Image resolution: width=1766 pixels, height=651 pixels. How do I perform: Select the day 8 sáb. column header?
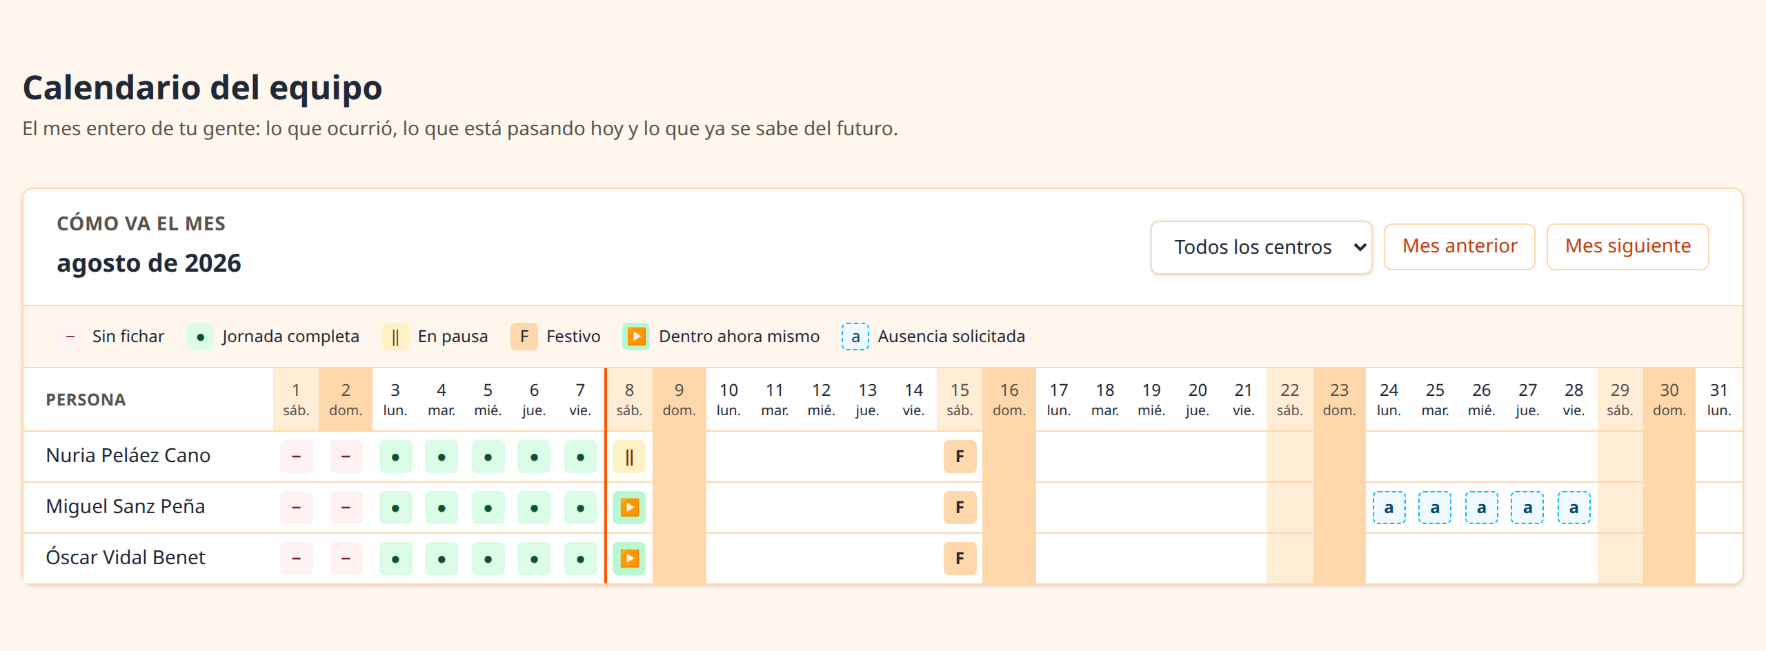tap(629, 399)
